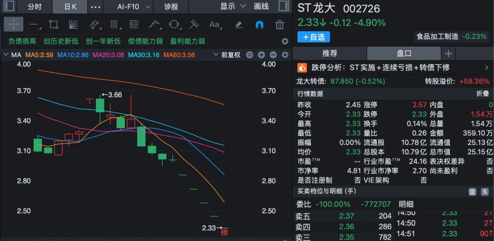Click the 龙大转债 bond quote

tap(341, 81)
